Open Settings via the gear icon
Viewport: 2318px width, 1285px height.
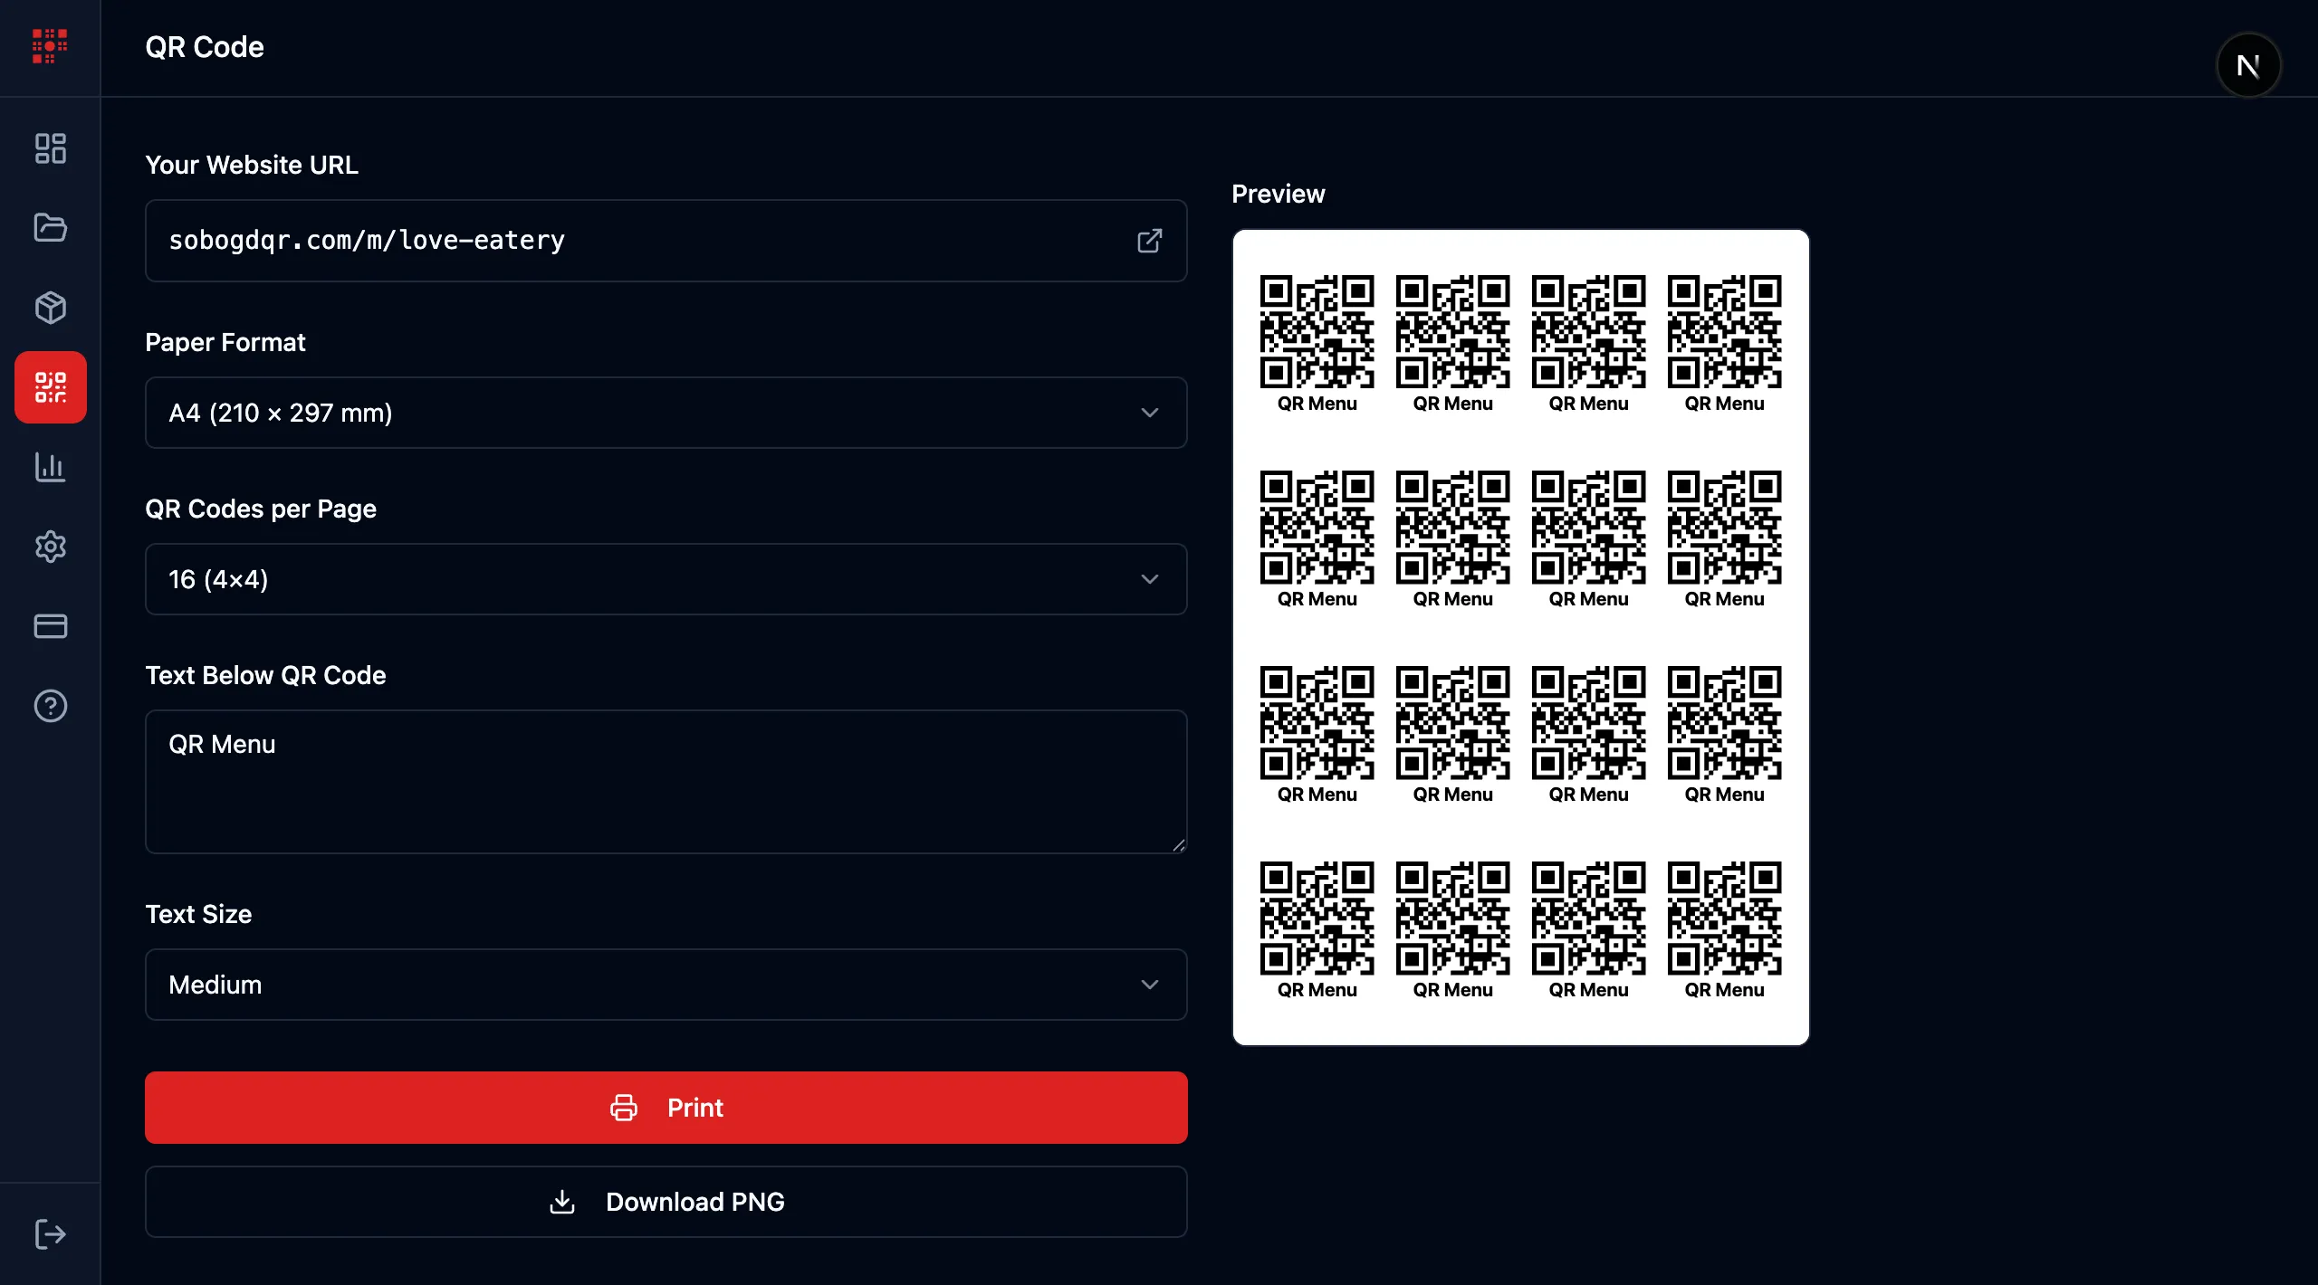point(50,547)
